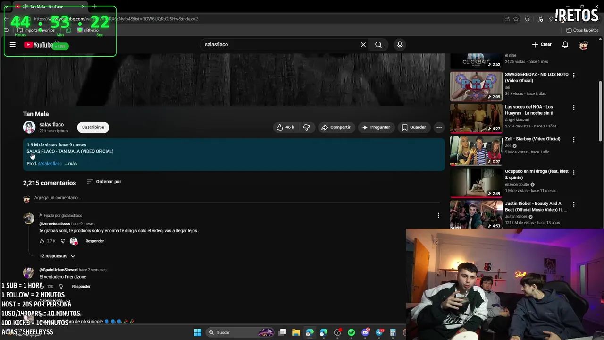
Task: Open the @SpainUrbanSlowed commenter profile
Action: coord(59,270)
